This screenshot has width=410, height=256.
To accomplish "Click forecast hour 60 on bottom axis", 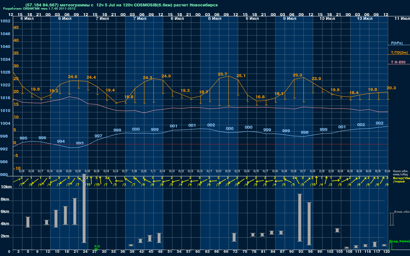I will pyautogui.click(x=198, y=252).
